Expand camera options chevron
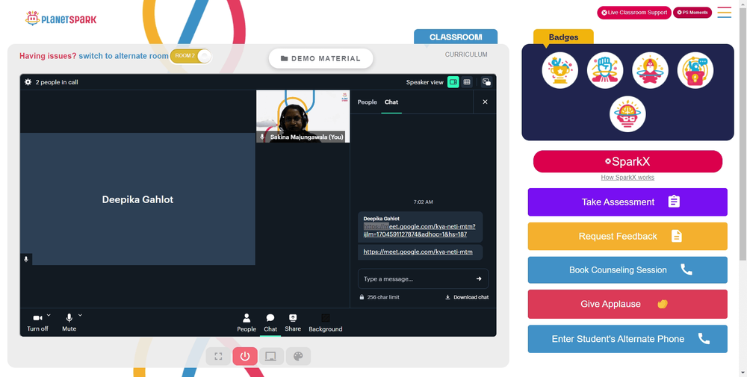 coord(49,315)
